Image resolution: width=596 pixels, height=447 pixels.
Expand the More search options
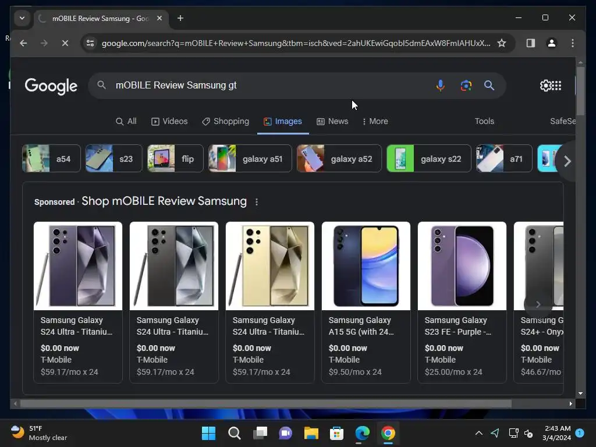point(375,121)
